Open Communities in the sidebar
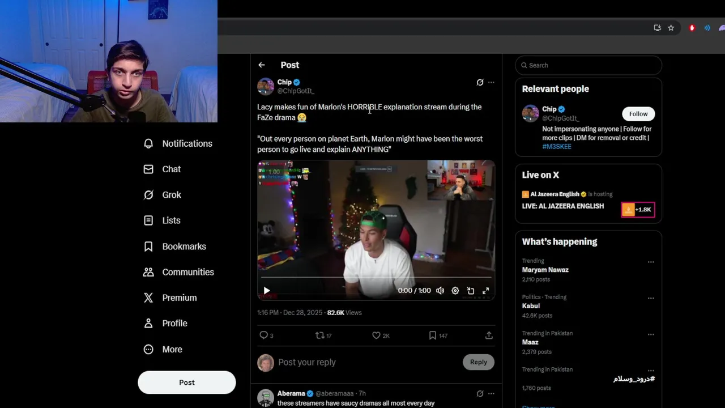Screen dimensions: 725x408 click(x=179, y=272)
